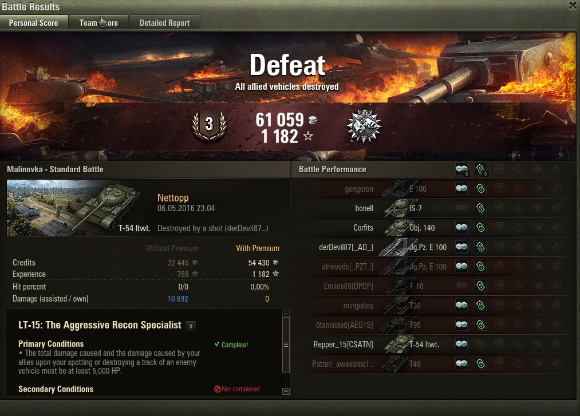
Task: Click assisted-damage icon in Patron_awesome1's T49 row
Action: 480,364
